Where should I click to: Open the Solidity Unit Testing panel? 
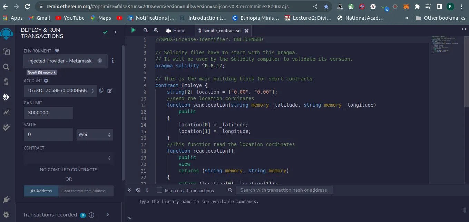[x=7, y=127]
